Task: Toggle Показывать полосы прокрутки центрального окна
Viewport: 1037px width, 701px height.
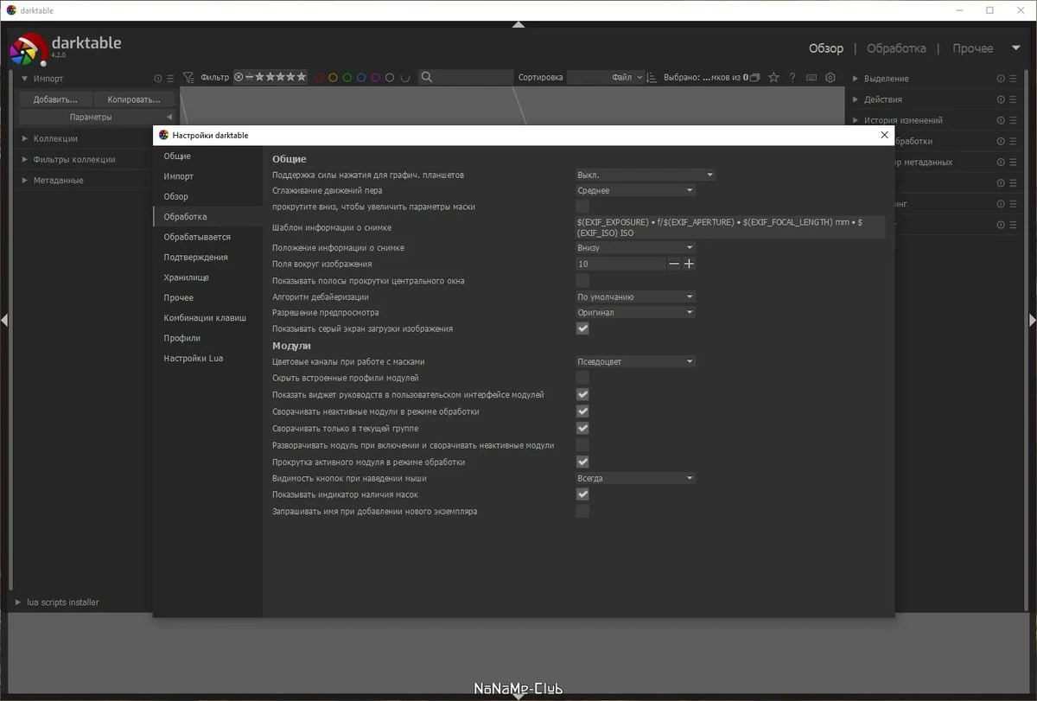Action: click(582, 280)
